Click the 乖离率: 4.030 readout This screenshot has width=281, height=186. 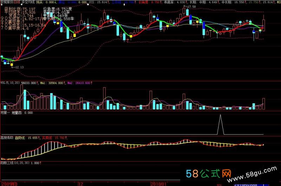175,2
